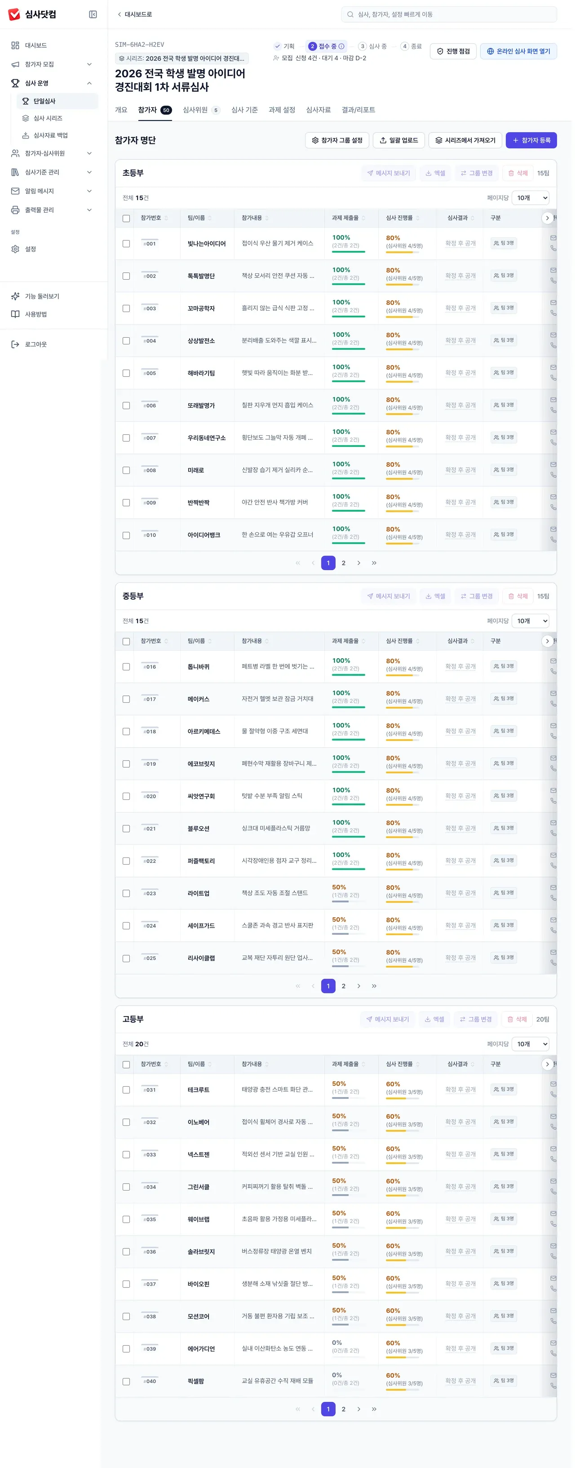Screen dimensions: 575x1468
Task: Collapse the sidebar with the panel icon
Action: (x=93, y=14)
